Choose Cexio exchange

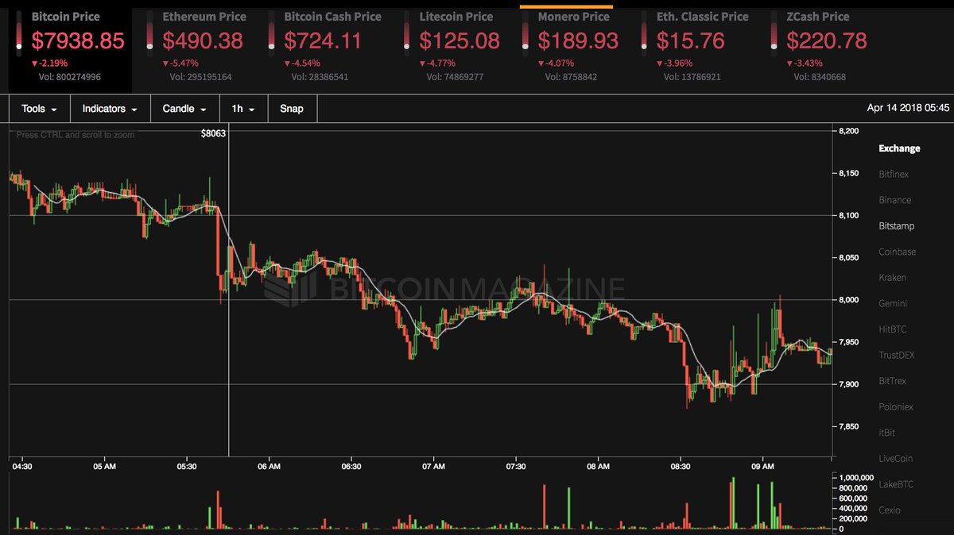[x=890, y=510]
